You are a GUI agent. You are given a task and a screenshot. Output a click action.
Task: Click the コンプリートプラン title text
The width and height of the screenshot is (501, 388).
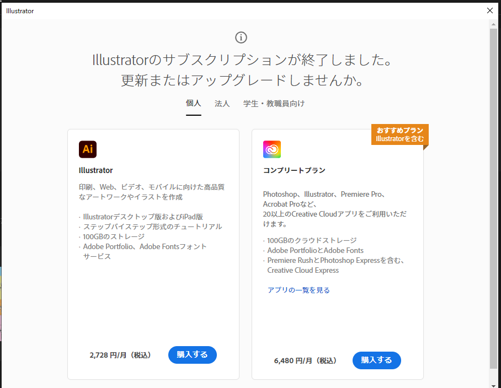click(294, 170)
